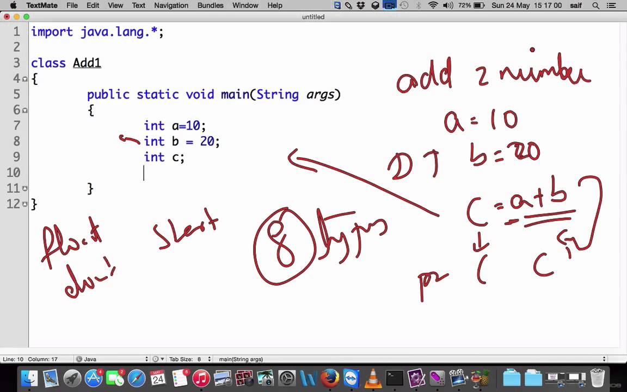The height and width of the screenshot is (392, 627).
Task: Open Terminal from the Dock
Action: (x=395, y=378)
